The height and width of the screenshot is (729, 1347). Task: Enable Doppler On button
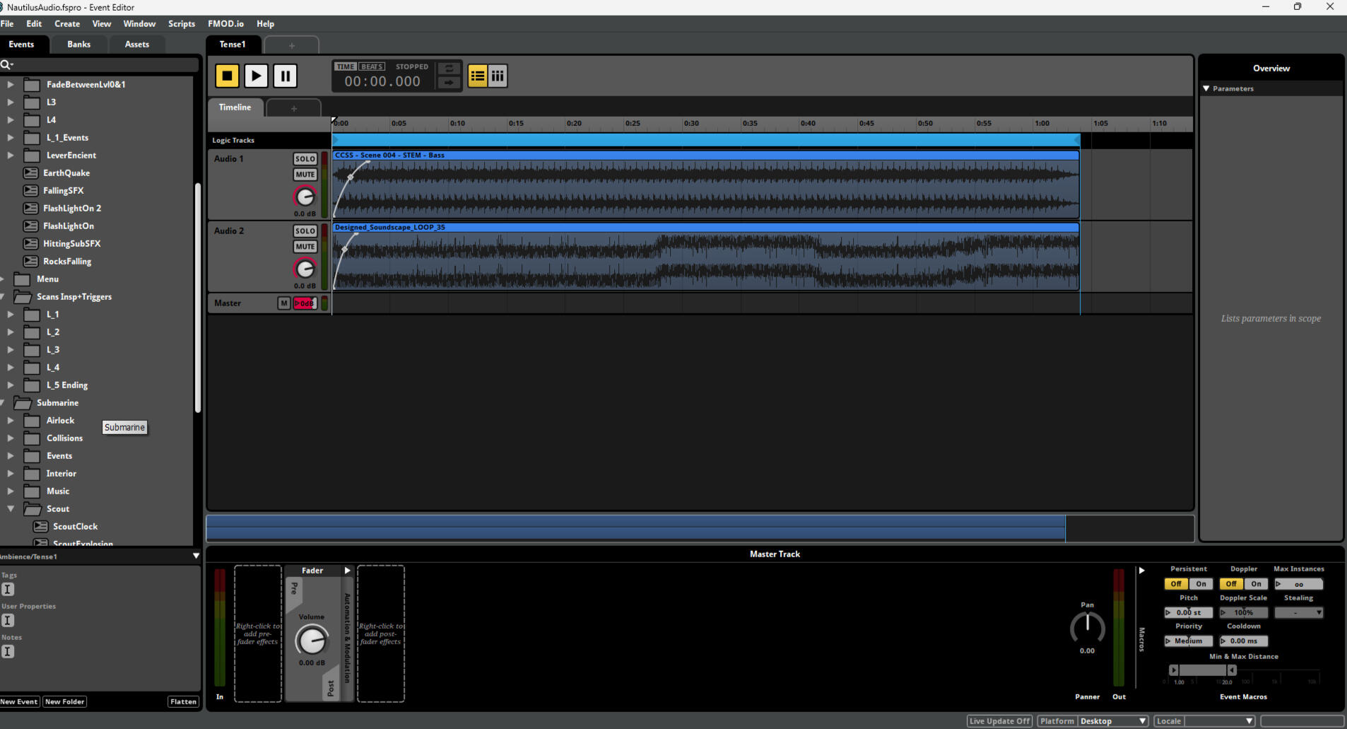coord(1256,584)
